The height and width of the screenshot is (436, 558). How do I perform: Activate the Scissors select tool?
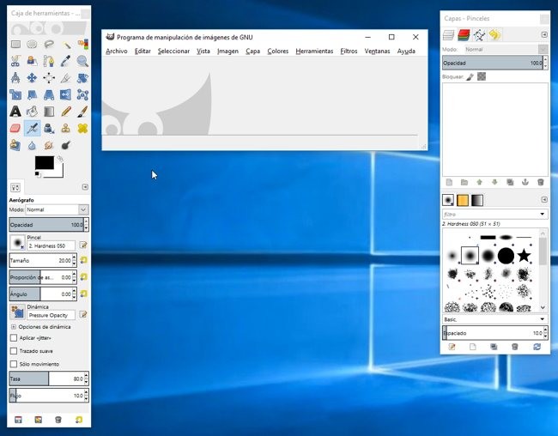(x=15, y=61)
